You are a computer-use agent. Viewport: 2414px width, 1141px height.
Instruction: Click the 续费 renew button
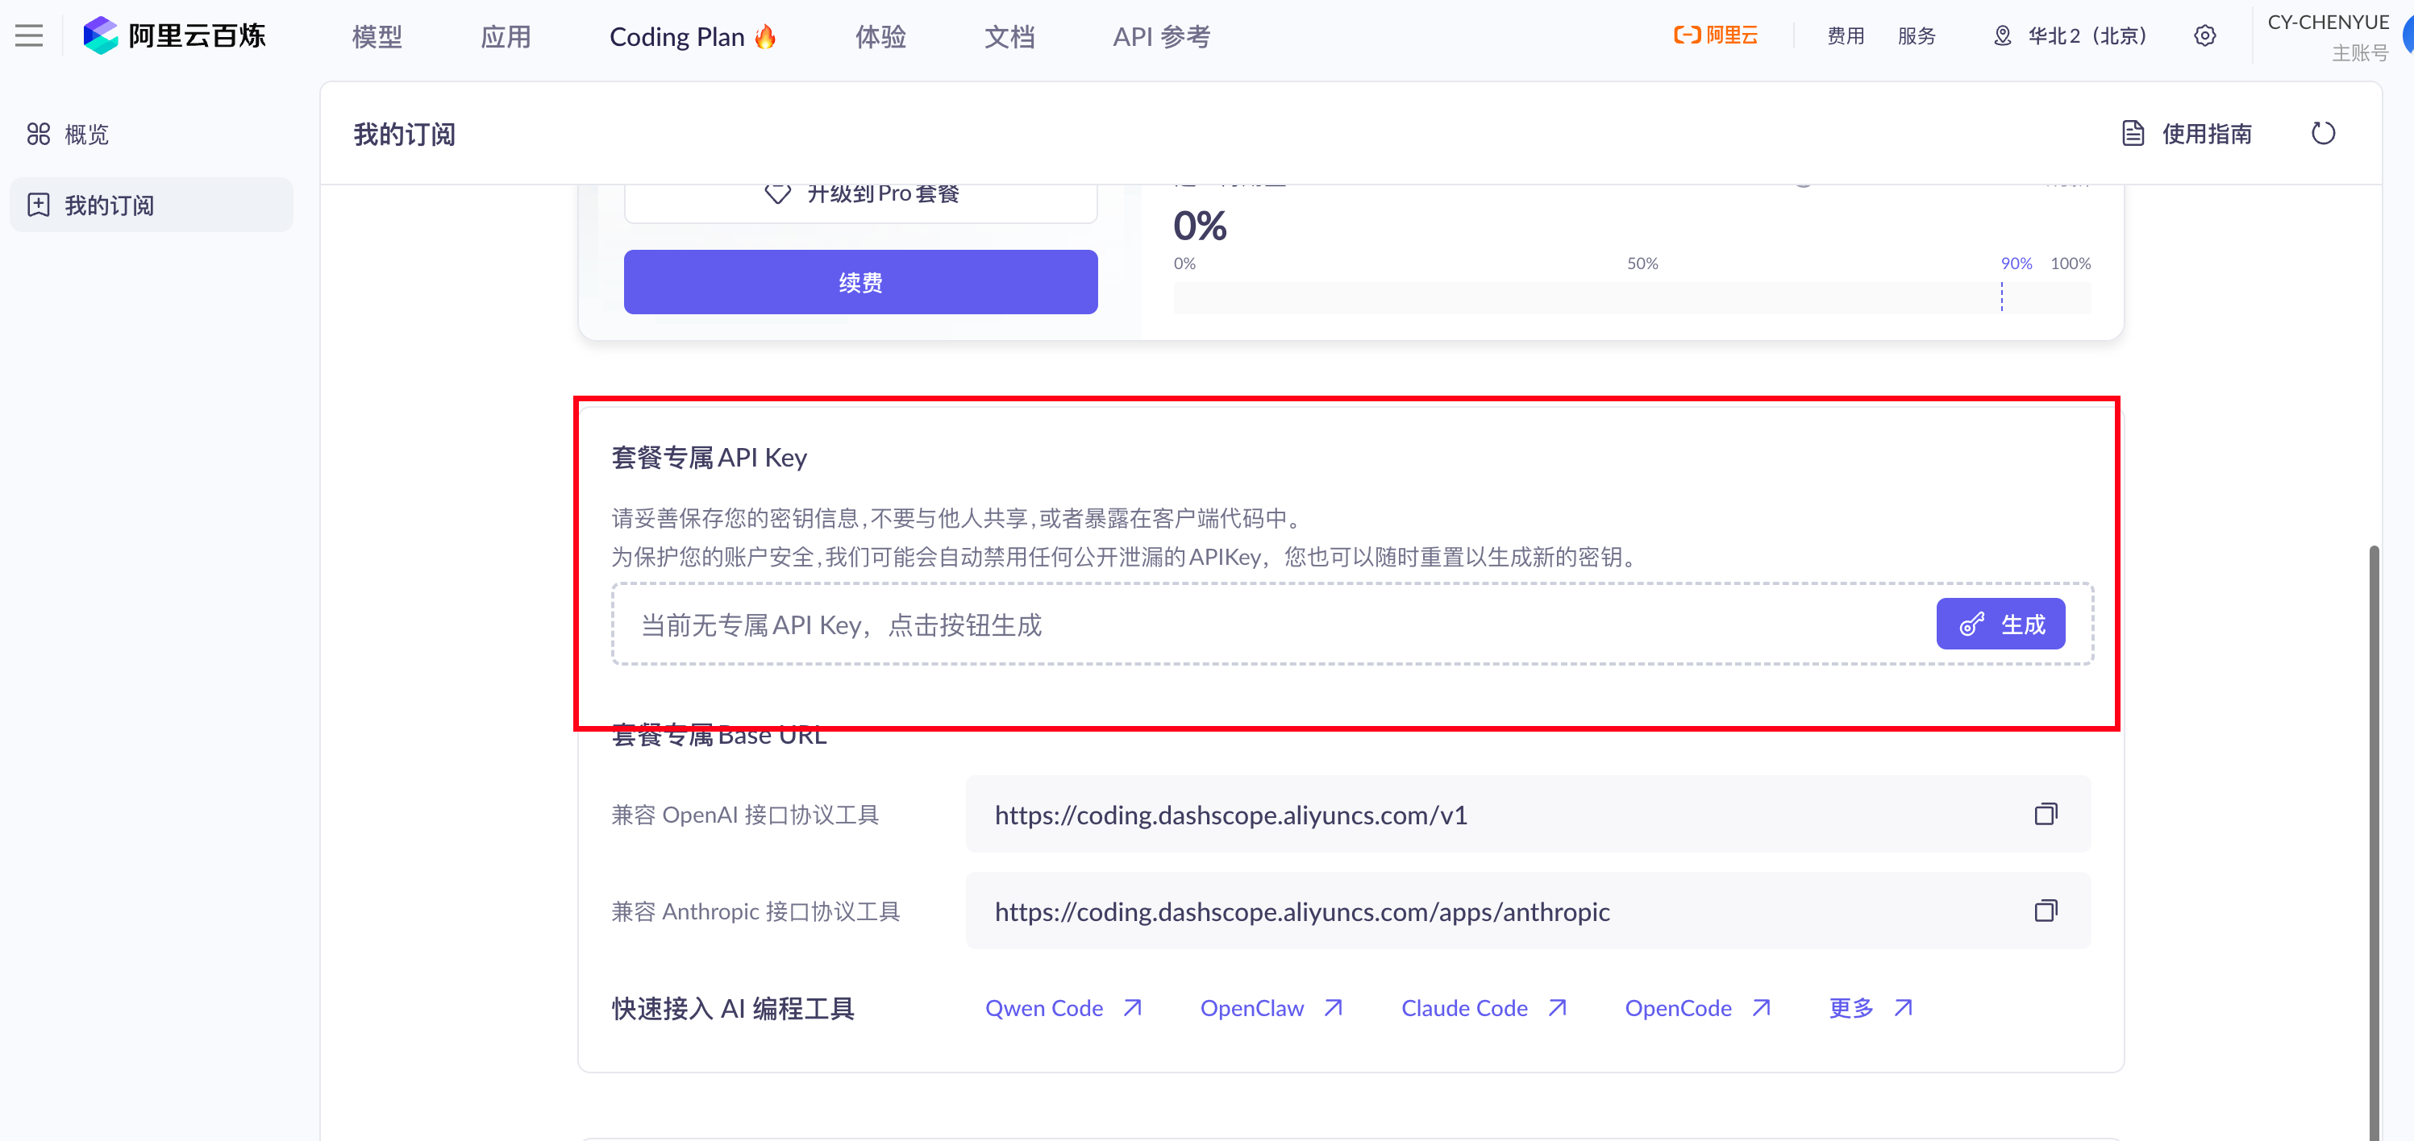click(859, 282)
